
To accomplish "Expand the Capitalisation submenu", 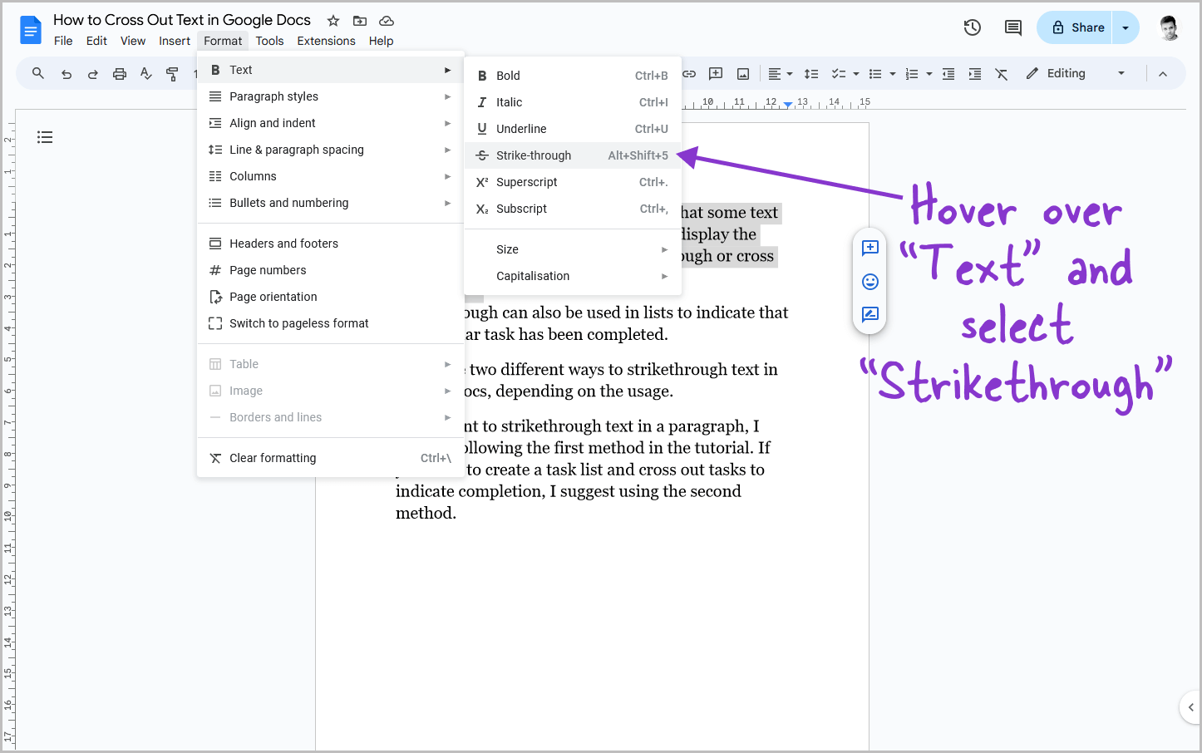I will (573, 276).
